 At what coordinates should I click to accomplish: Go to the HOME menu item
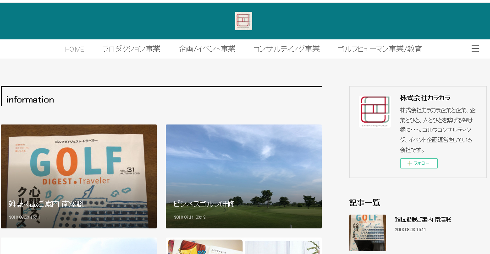(x=75, y=49)
